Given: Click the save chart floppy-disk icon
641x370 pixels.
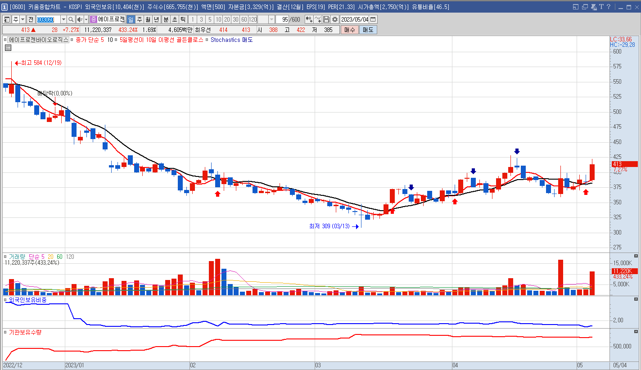Looking at the screenshot, I should (326, 19).
